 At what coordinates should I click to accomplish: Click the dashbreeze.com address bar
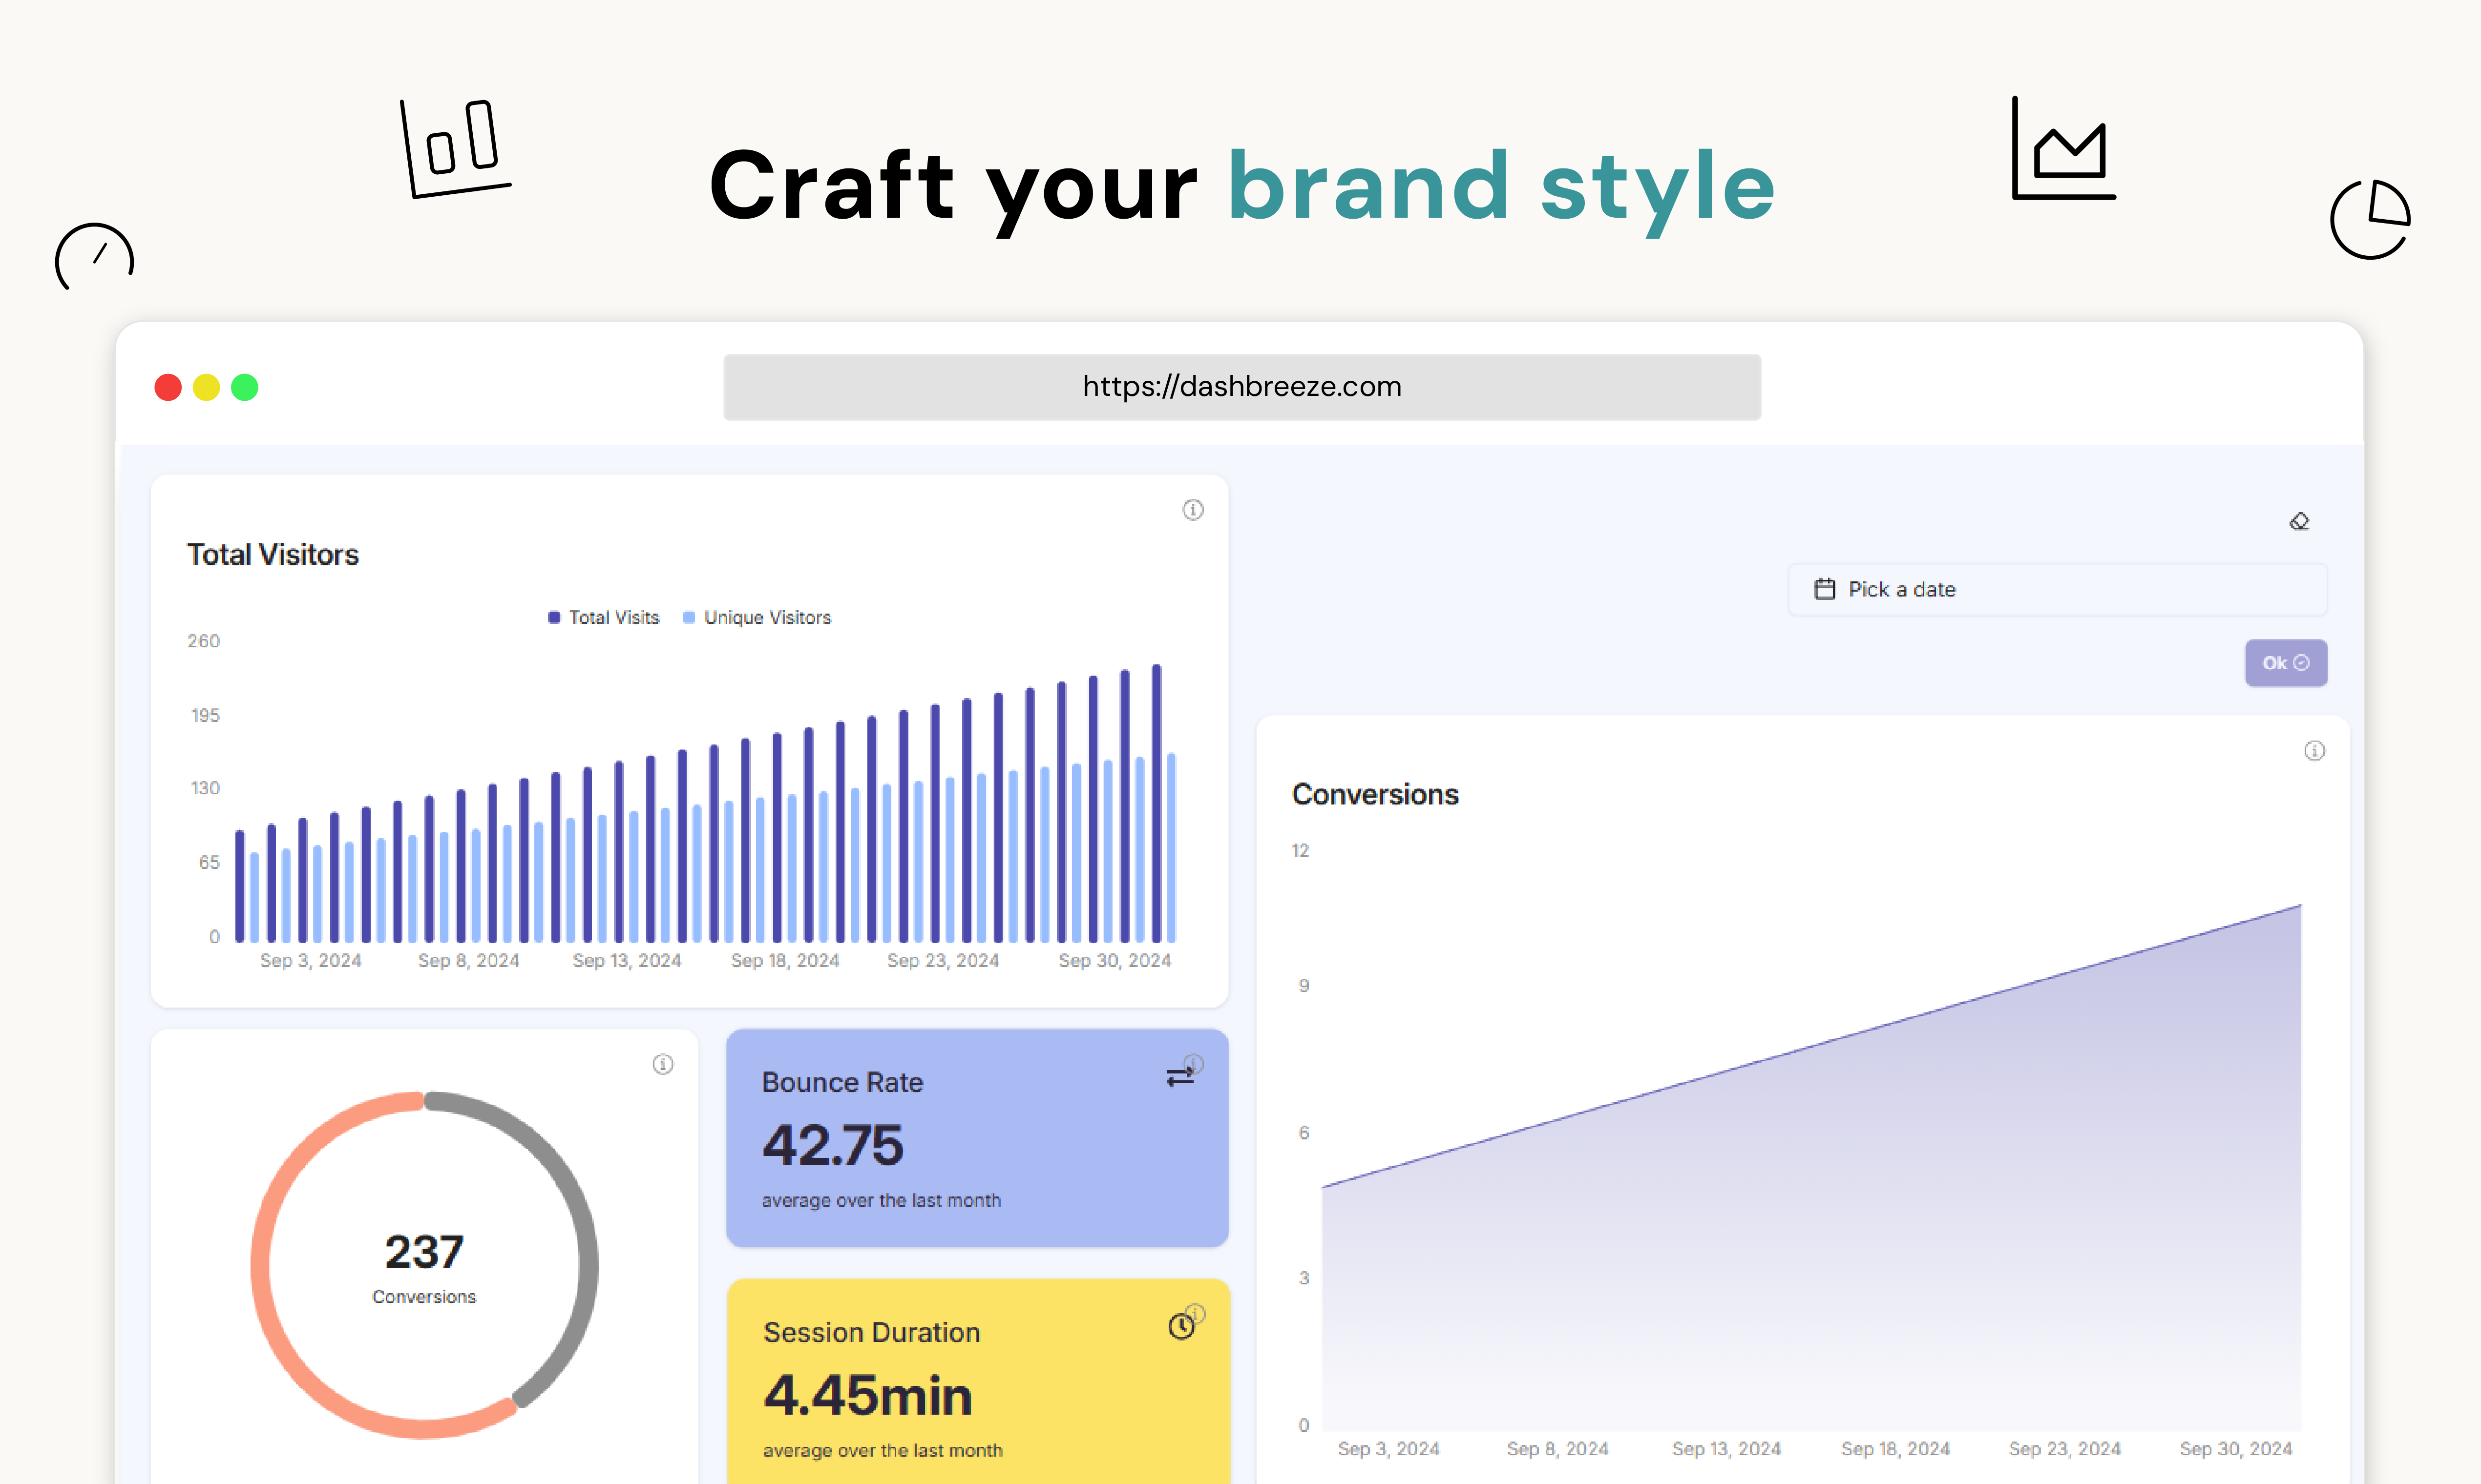tap(1241, 387)
